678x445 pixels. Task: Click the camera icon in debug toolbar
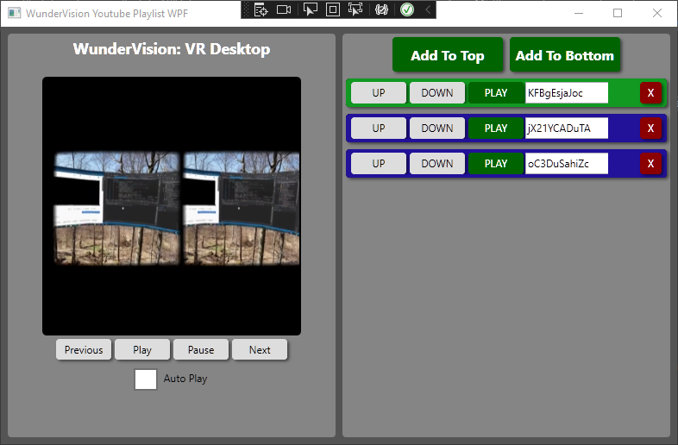(x=284, y=9)
